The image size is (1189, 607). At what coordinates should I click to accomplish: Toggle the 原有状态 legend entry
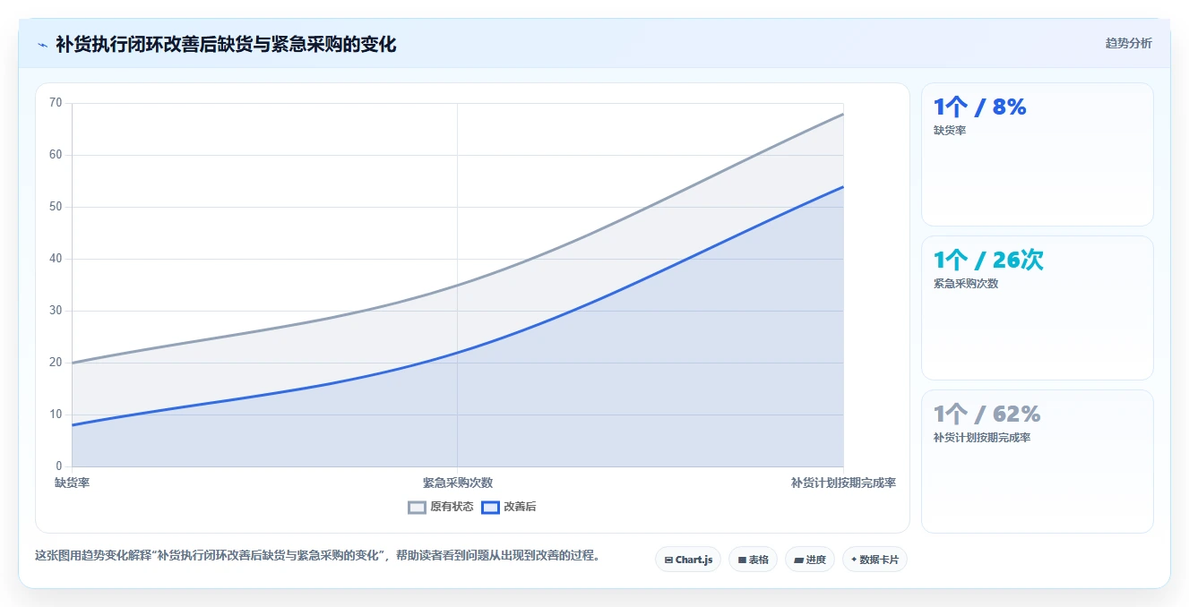(x=441, y=507)
